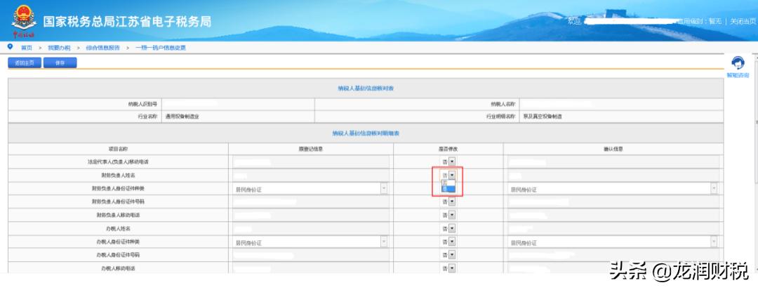Screen dimensions: 758x290
Task: Click 原登记信息 field for 办税人姓名
Action: click(x=310, y=228)
